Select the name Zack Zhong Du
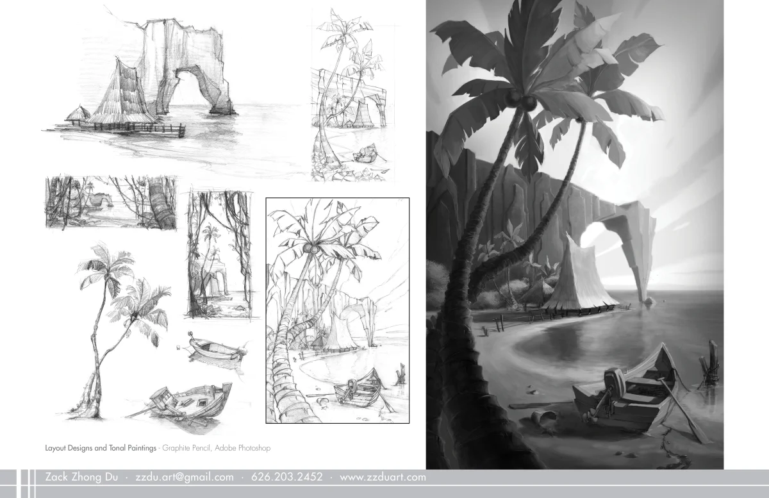The height and width of the screenshot is (498, 769). click(81, 477)
